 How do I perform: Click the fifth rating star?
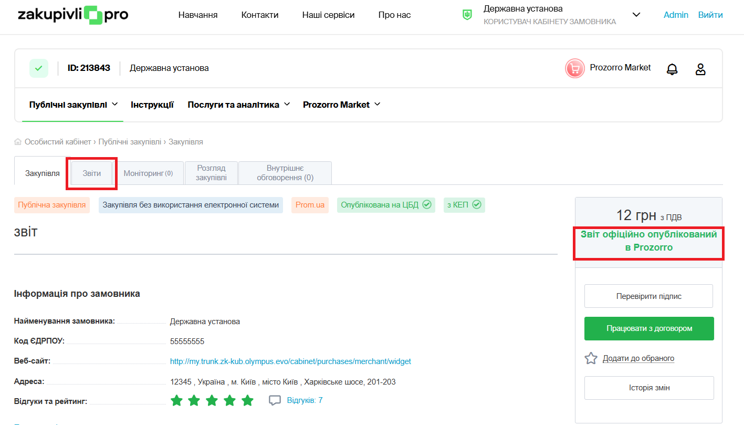coord(247,401)
